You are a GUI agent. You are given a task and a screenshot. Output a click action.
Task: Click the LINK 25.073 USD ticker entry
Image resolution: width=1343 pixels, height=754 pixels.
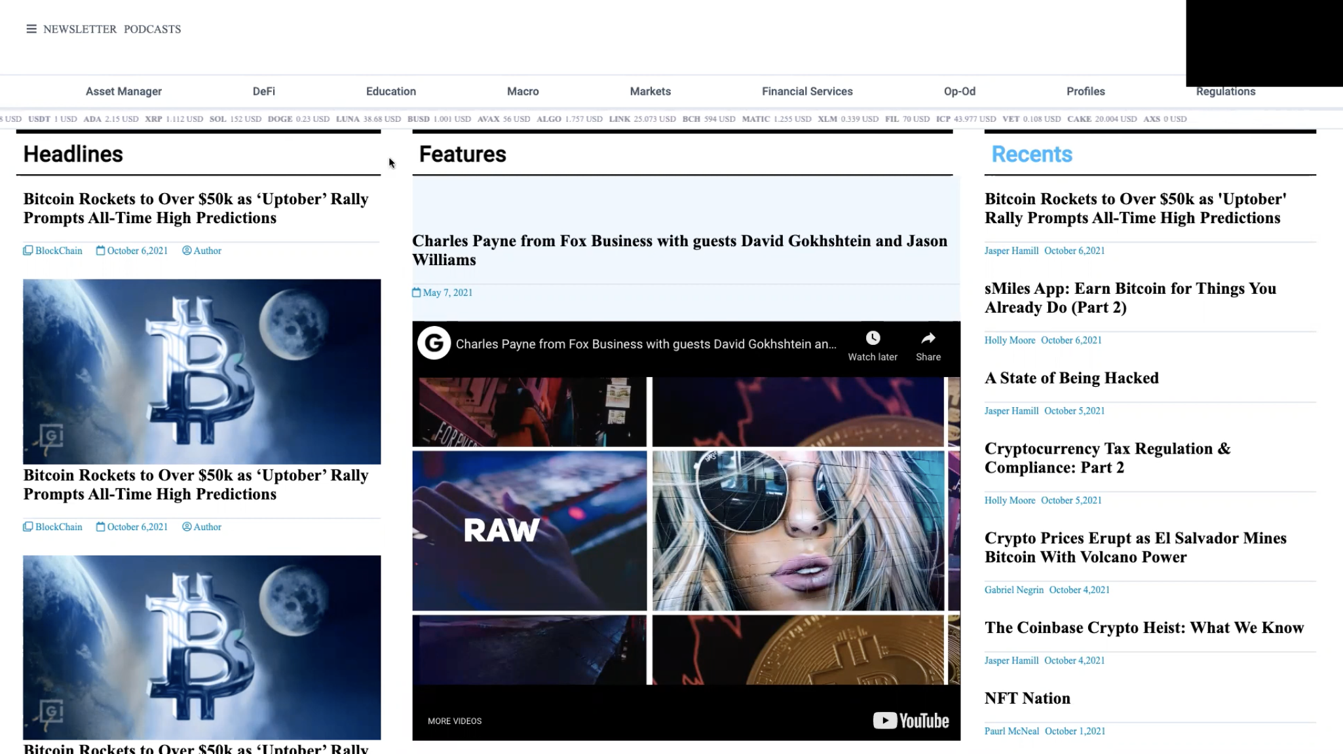642,119
